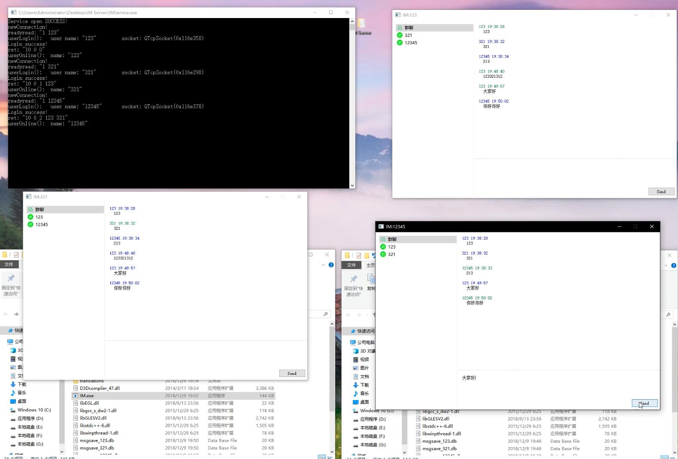The width and height of the screenshot is (678, 459).
Task: Select 12345 contact in IM:123 list
Action: click(x=411, y=43)
